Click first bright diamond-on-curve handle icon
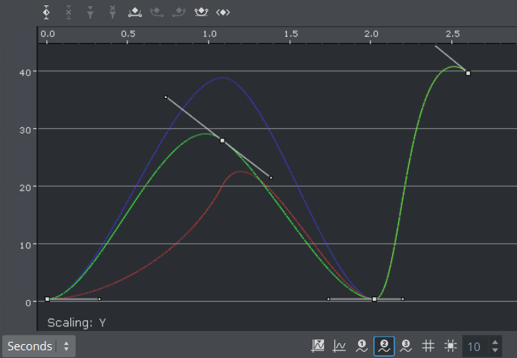The image size is (517, 358). click(x=135, y=12)
